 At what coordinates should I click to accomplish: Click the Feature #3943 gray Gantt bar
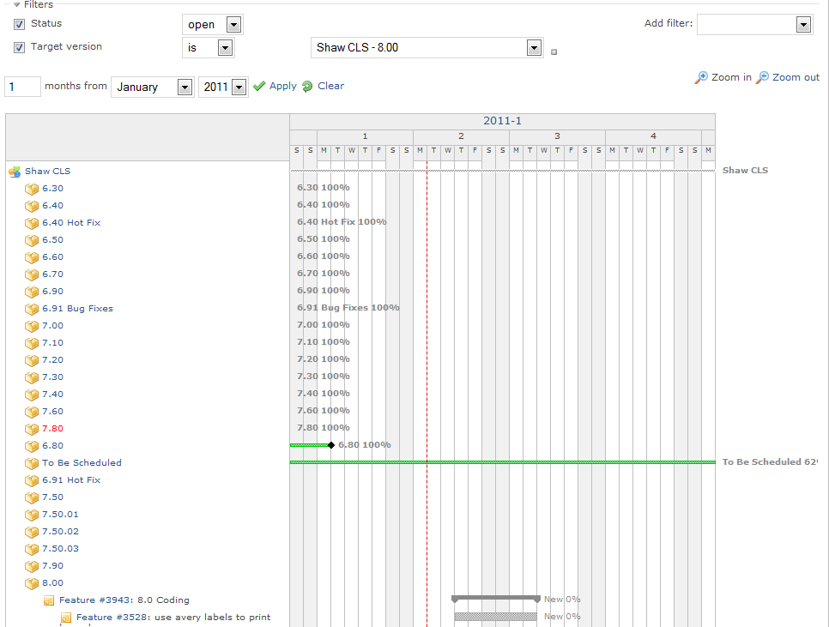[x=496, y=599]
